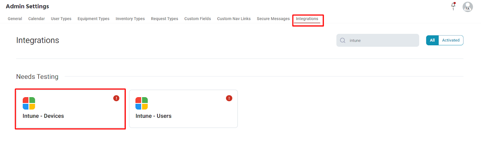Open the Equipment Types tab

tap(93, 19)
